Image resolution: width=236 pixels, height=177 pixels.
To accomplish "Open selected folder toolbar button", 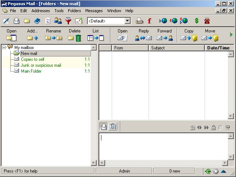I will [11, 35].
